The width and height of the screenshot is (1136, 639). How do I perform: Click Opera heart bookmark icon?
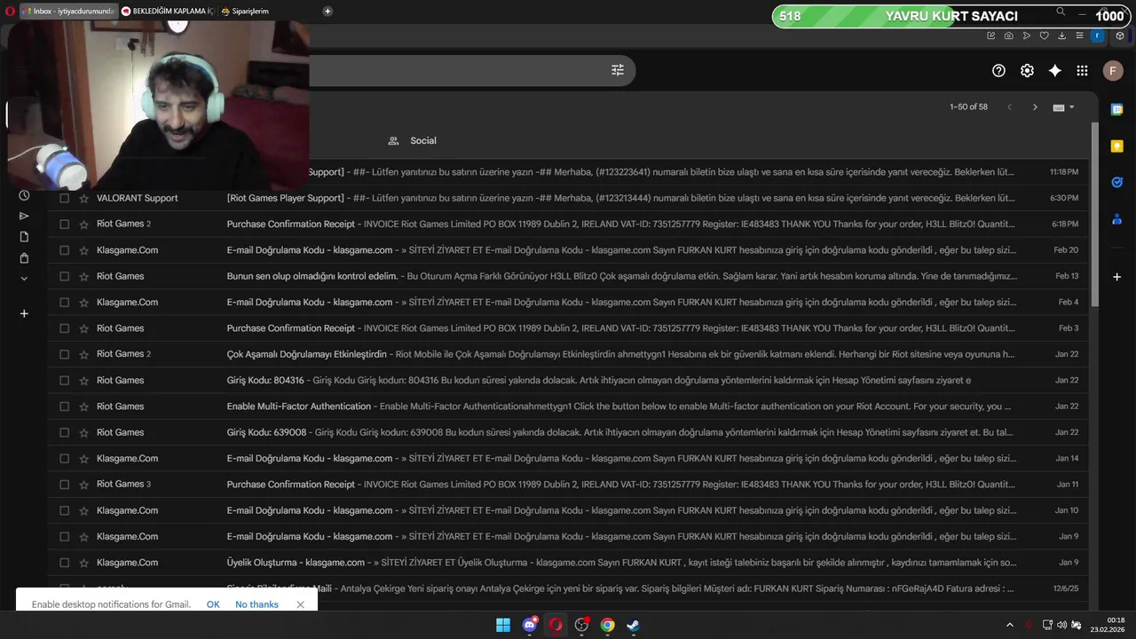pos(1045,35)
